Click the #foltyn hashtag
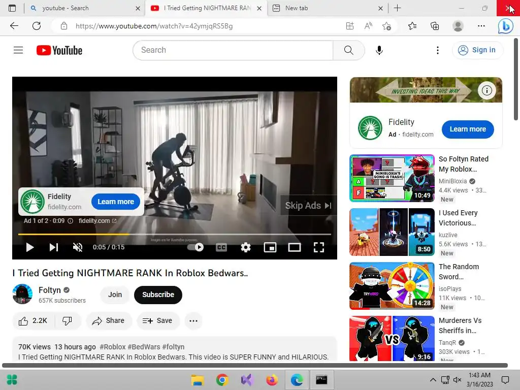Image resolution: width=520 pixels, height=390 pixels. click(173, 346)
